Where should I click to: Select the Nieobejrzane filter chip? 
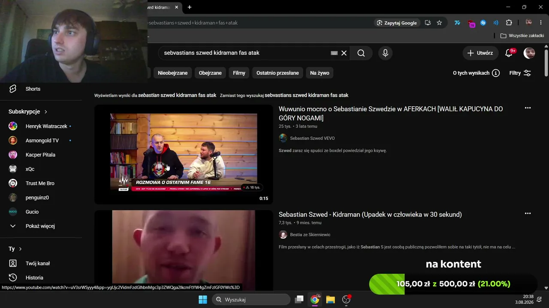[173, 73]
